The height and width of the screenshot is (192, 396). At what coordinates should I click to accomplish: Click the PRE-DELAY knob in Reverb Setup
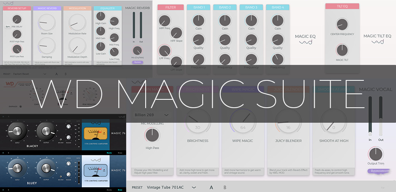coord(17,19)
